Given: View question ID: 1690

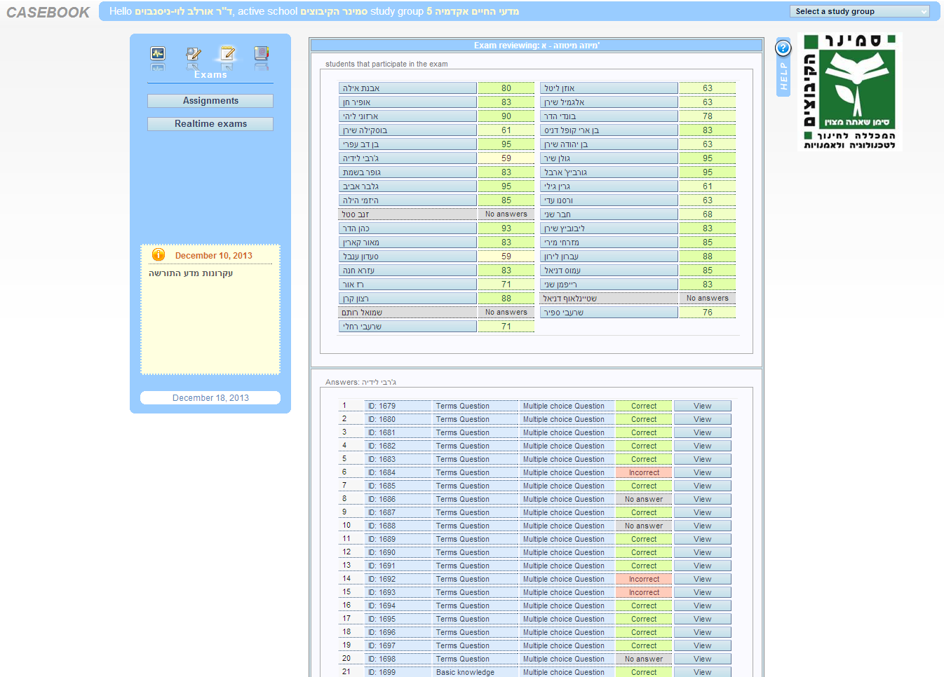Looking at the screenshot, I should tap(702, 552).
